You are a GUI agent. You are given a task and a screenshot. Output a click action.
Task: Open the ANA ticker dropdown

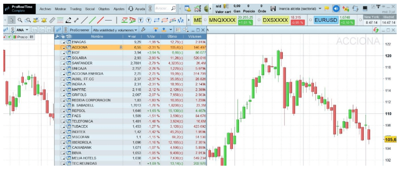(x=27, y=30)
